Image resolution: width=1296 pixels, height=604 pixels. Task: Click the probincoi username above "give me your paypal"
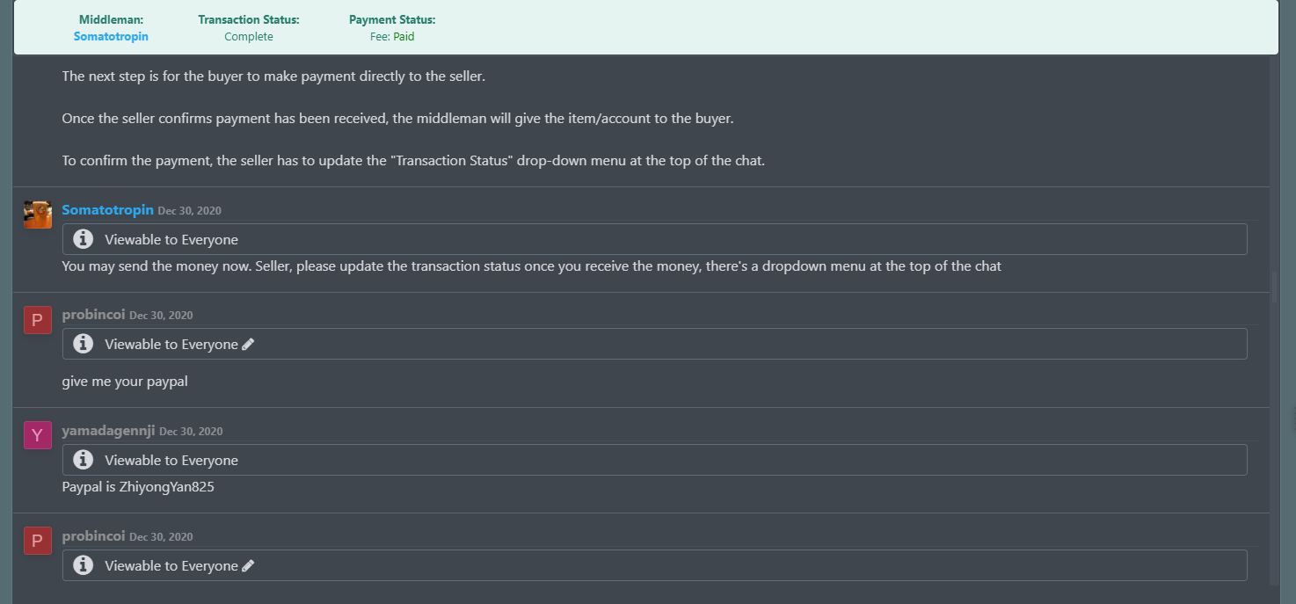(x=93, y=315)
